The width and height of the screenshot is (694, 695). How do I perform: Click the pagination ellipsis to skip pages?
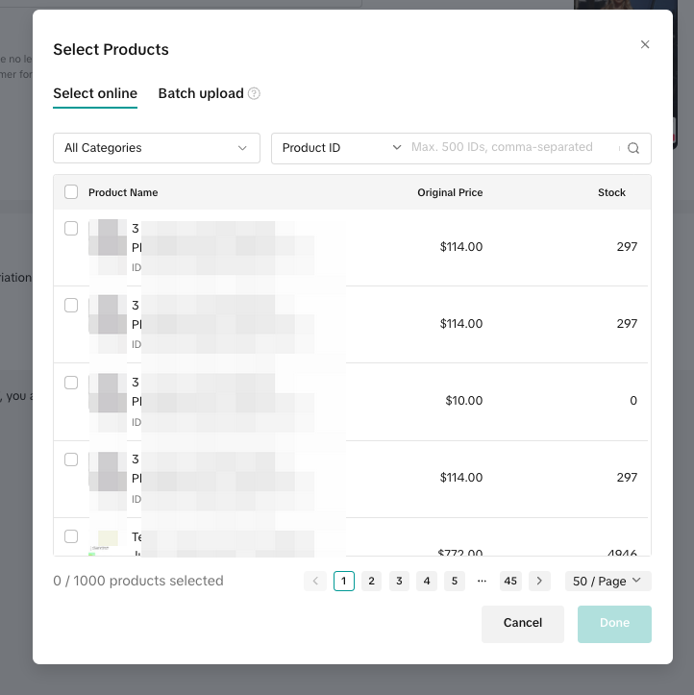pyautogui.click(x=482, y=581)
